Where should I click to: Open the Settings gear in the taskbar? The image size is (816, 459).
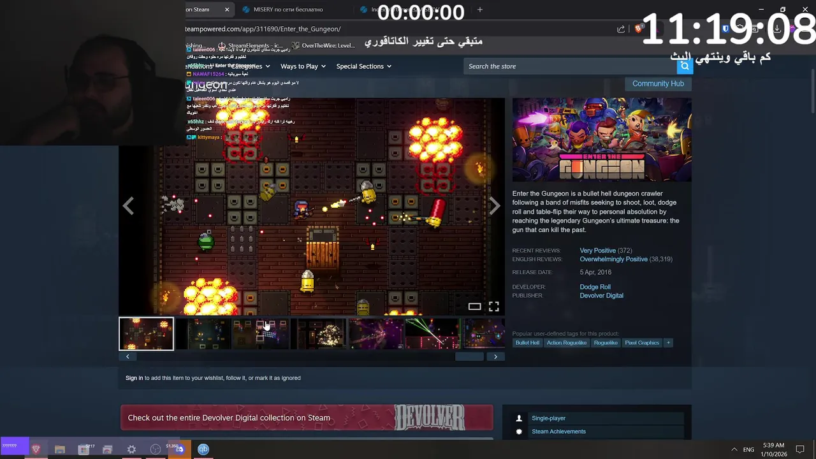[131, 449]
